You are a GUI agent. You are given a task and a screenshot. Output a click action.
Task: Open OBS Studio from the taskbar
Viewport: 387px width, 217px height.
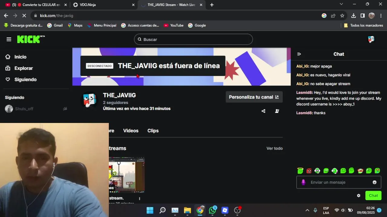pos(238,210)
